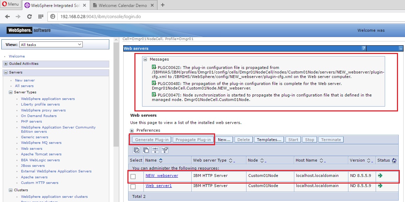
Task: Click the Propagate Plug-in button
Action: click(x=193, y=139)
